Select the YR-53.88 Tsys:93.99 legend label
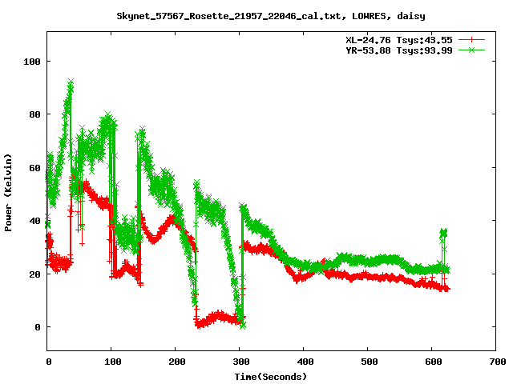The height and width of the screenshot is (384, 513). 398,50
